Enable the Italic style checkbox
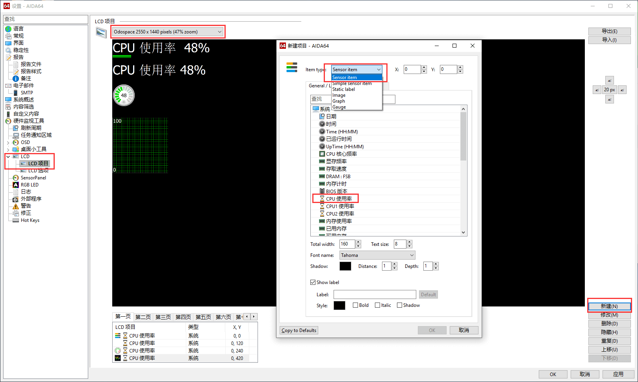The width and height of the screenshot is (638, 382). point(377,305)
